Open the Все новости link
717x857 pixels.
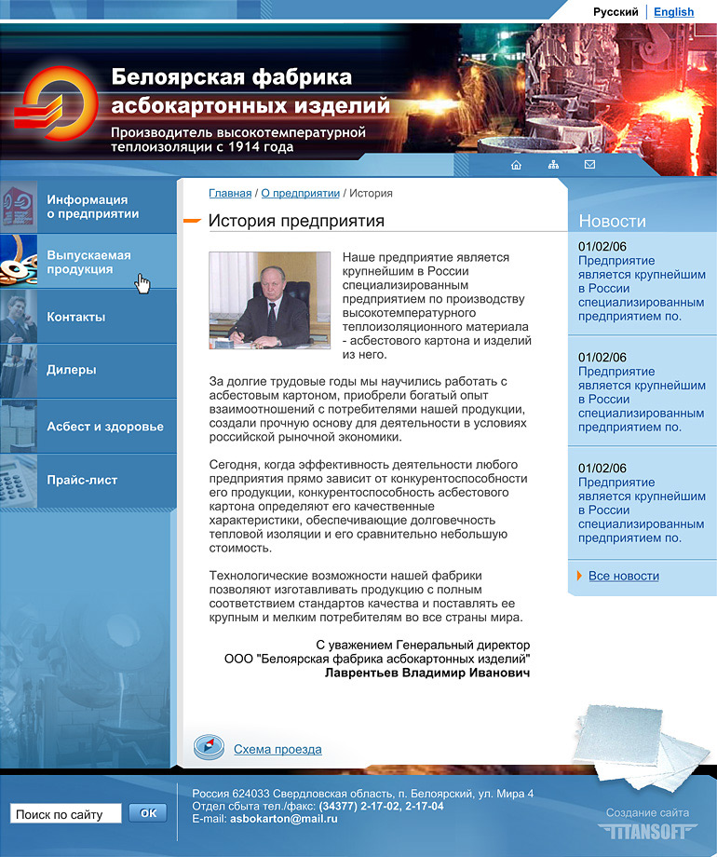click(x=623, y=576)
